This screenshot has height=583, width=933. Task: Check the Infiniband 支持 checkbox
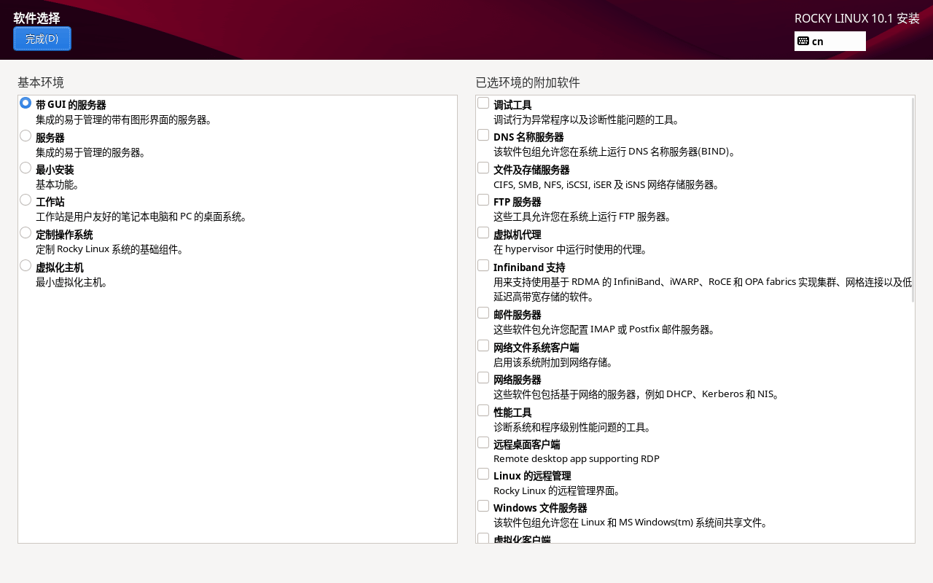click(483, 265)
